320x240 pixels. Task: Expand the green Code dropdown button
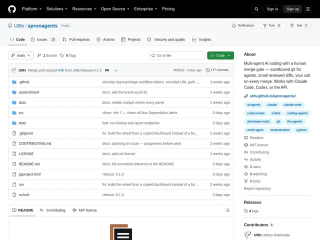click(x=220, y=55)
